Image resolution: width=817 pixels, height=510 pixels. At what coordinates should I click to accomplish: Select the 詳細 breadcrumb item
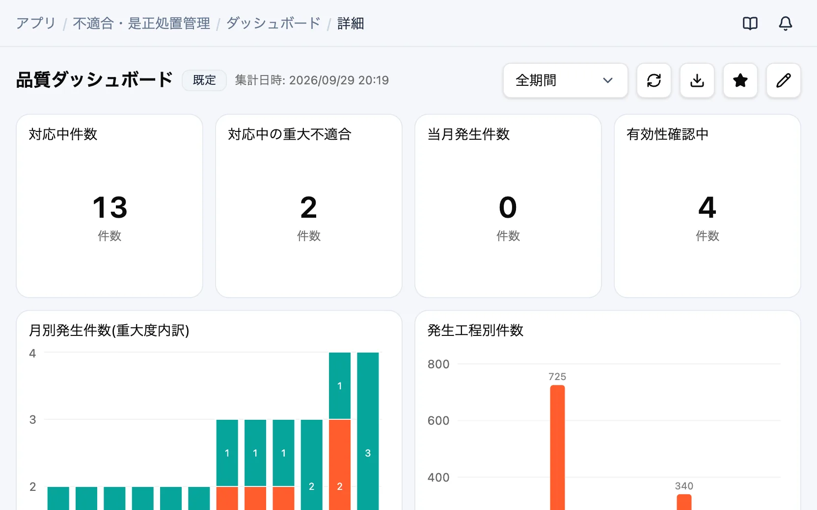(351, 23)
